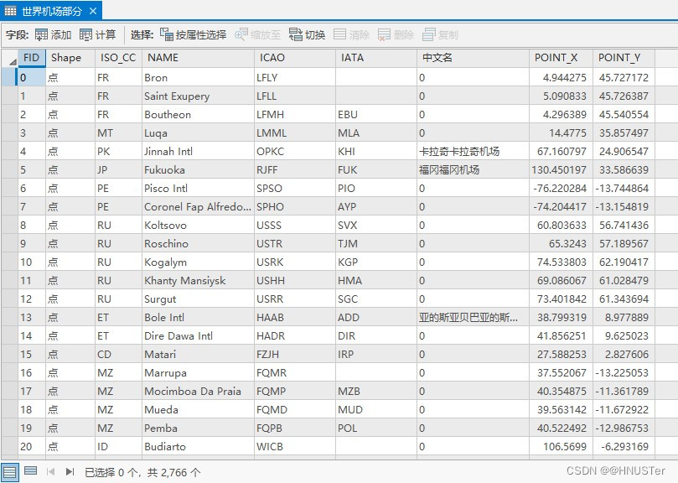Click NAME cell 'Mocimboa Da Praia'
This screenshot has height=483, width=678.
[198, 391]
